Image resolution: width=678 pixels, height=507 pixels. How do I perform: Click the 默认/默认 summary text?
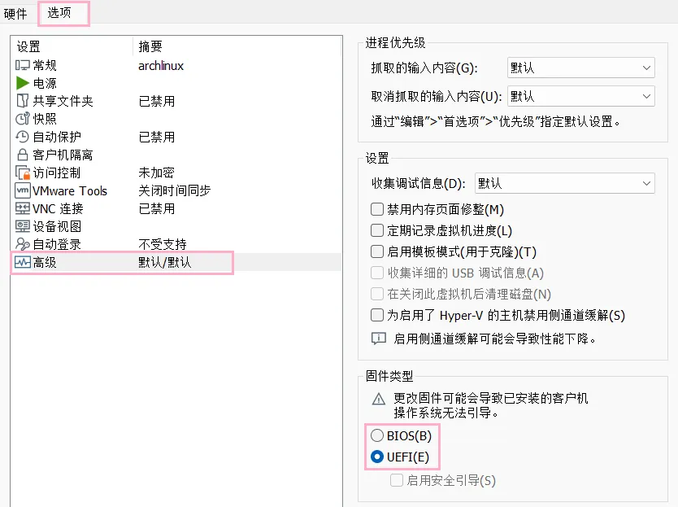164,262
